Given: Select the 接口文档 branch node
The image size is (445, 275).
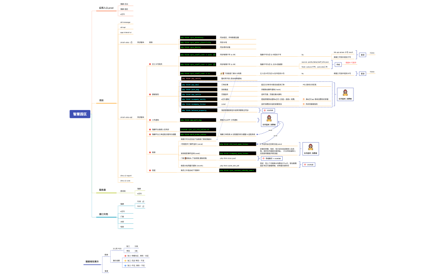Looking at the screenshot, I should coord(103,214).
